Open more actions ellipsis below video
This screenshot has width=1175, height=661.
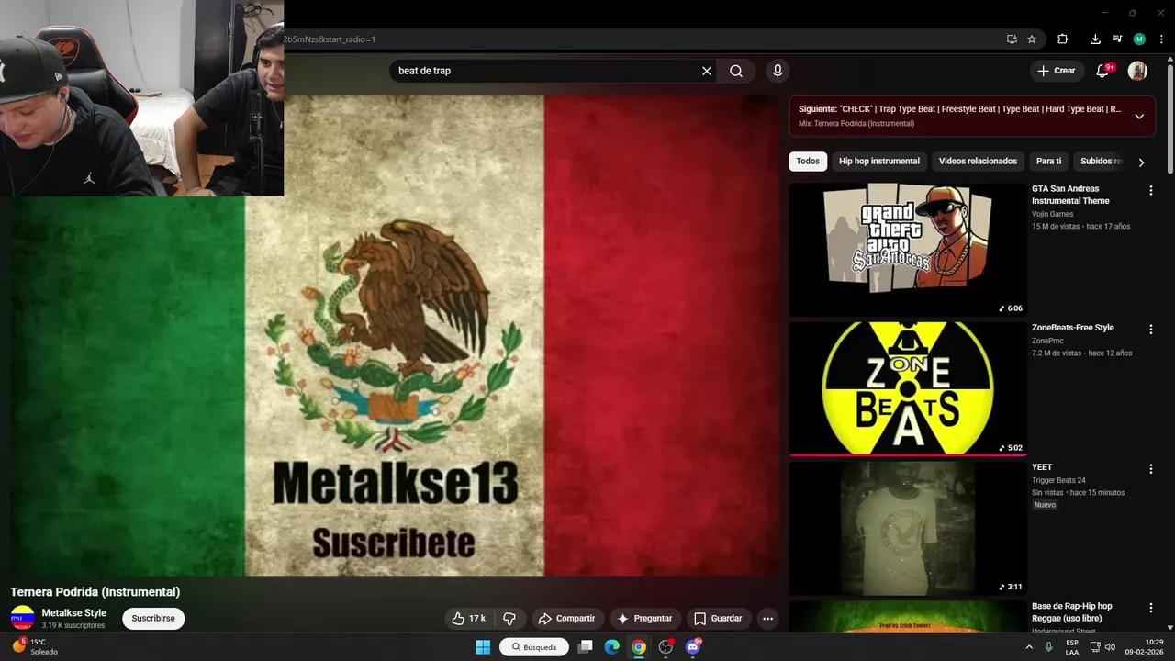(x=767, y=619)
